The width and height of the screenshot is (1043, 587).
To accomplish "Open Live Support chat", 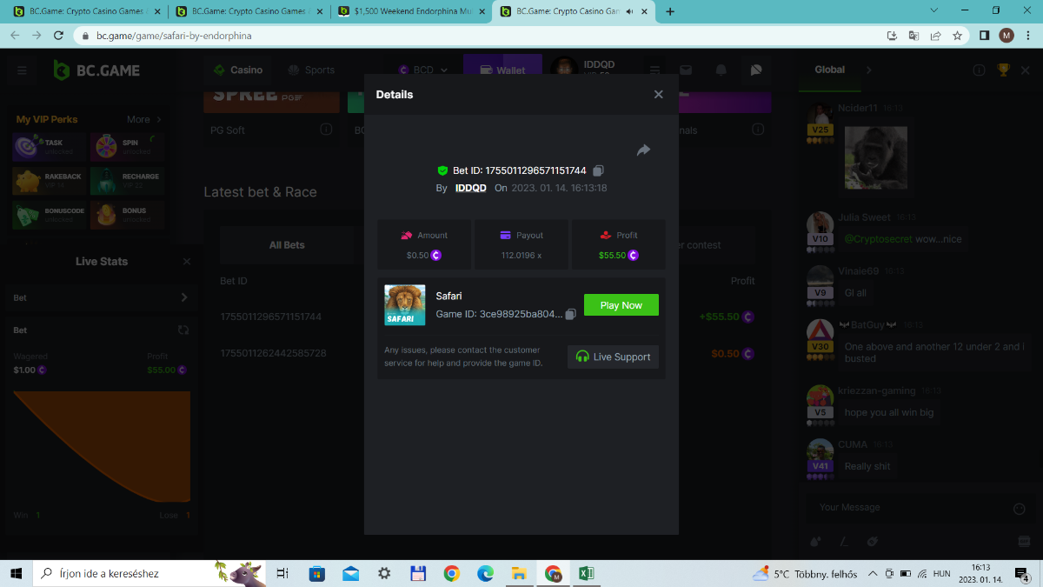I will pyautogui.click(x=613, y=357).
